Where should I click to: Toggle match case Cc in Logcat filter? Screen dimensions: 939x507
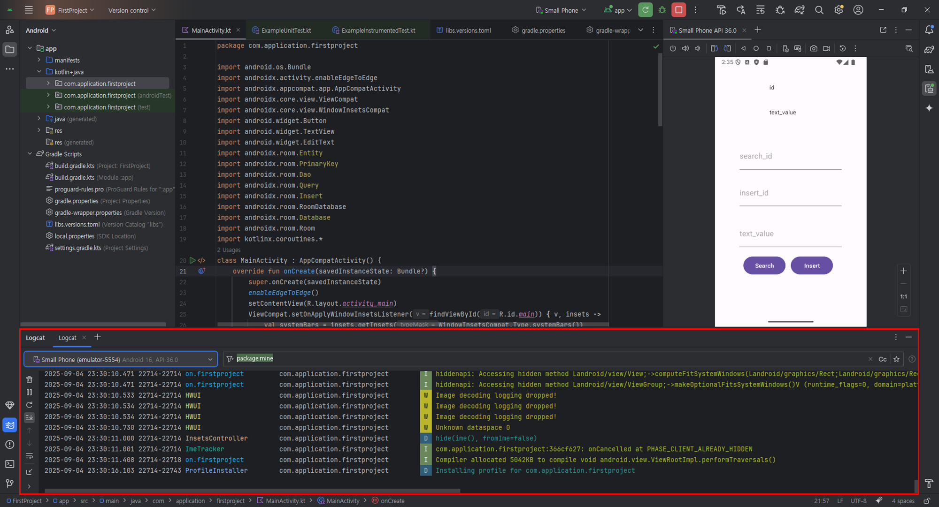coord(882,359)
